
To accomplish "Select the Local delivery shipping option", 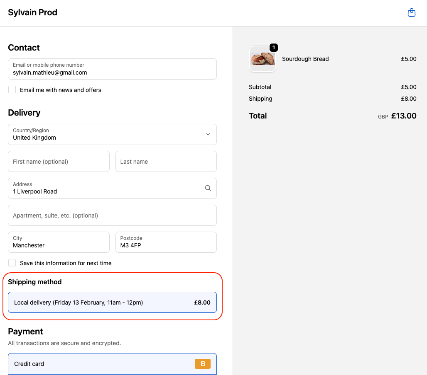I will pos(112,302).
